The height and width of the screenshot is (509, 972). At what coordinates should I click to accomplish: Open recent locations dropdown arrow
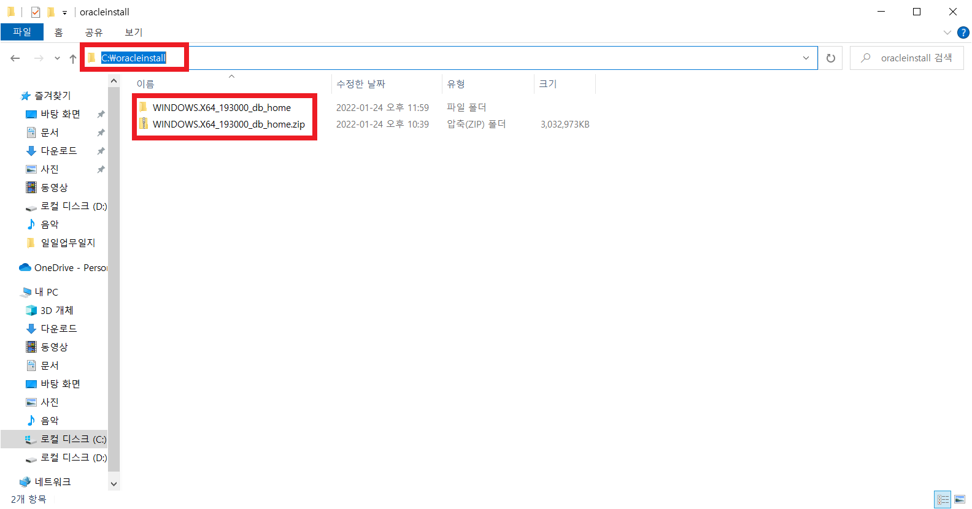point(57,58)
